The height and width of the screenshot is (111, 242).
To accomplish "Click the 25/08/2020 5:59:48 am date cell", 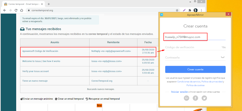I will (148, 71).
